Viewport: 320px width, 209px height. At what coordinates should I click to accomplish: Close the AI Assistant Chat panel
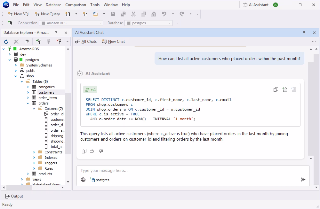tap(314, 33)
